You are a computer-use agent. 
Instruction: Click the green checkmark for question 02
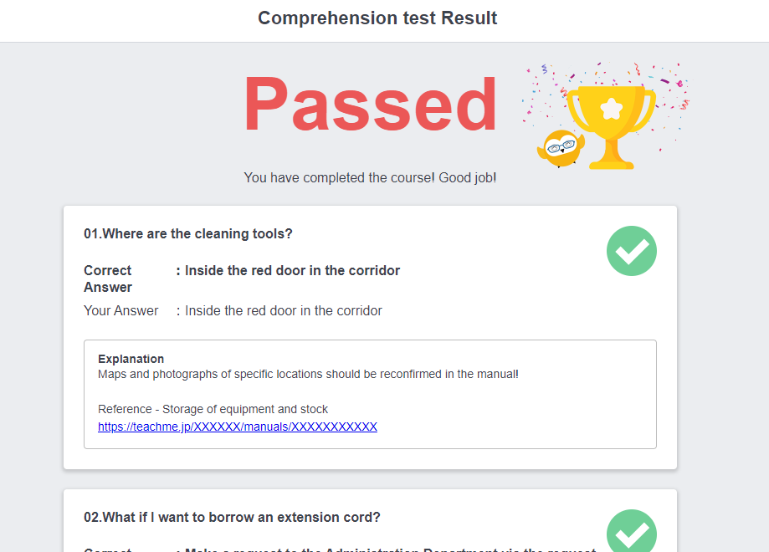tap(631, 532)
